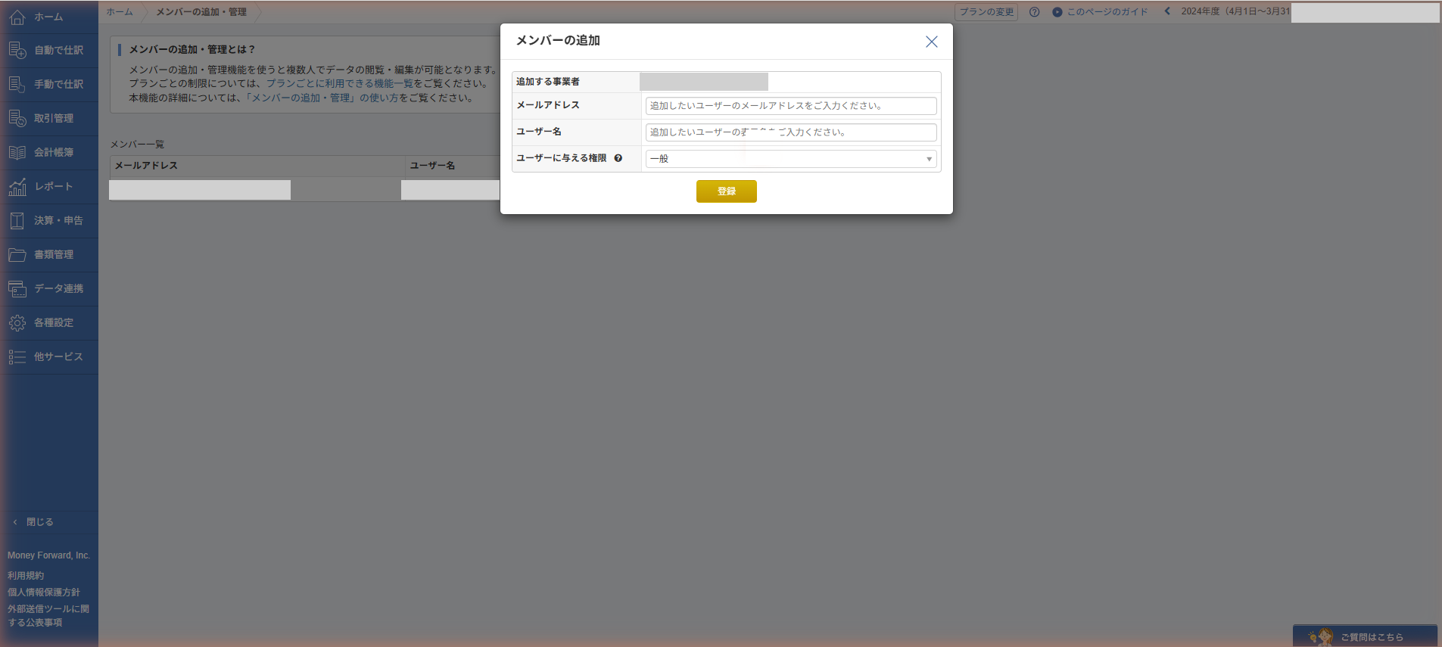Click the データ連携 icon in the sidebar

[x=17, y=288]
